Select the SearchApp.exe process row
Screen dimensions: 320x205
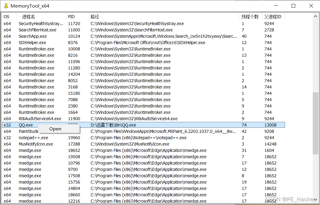click(144, 36)
